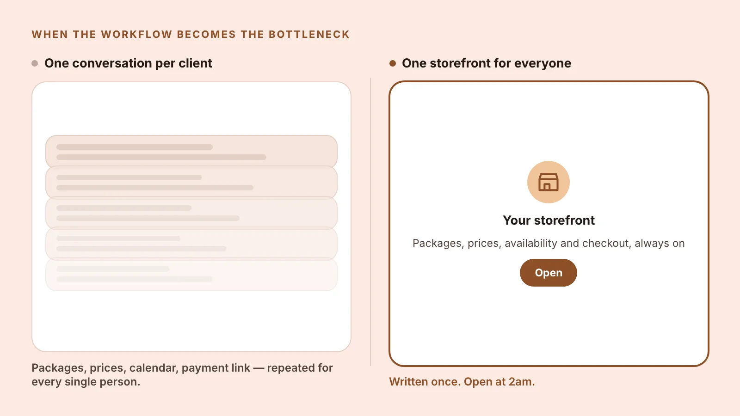This screenshot has width=740, height=416.
Task: Click the brown bullet beside 'One storefront for everyone'
Action: (393, 63)
